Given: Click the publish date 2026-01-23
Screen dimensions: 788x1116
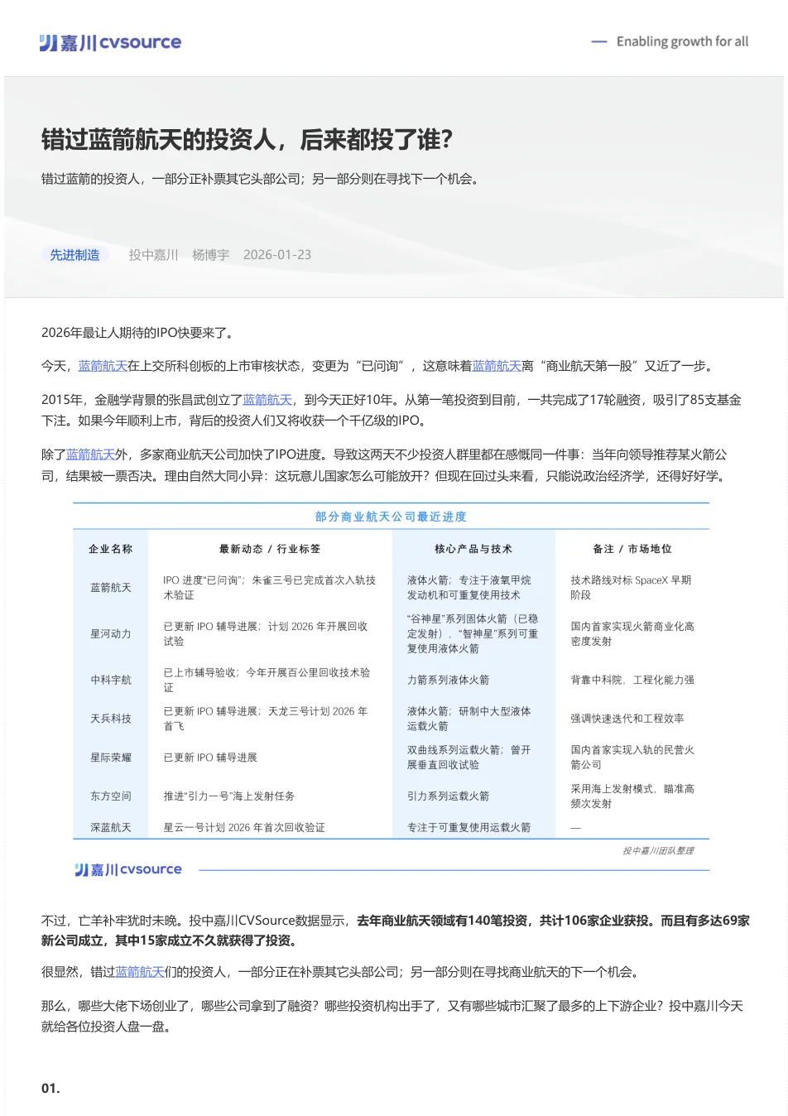Looking at the screenshot, I should pos(277,255).
